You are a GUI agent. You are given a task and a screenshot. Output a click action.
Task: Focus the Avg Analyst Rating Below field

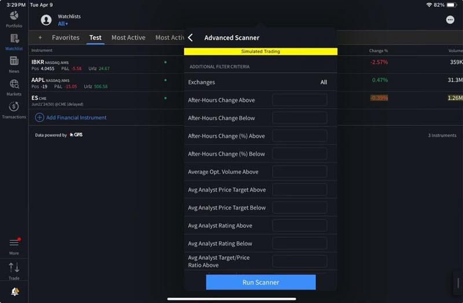coord(299,244)
